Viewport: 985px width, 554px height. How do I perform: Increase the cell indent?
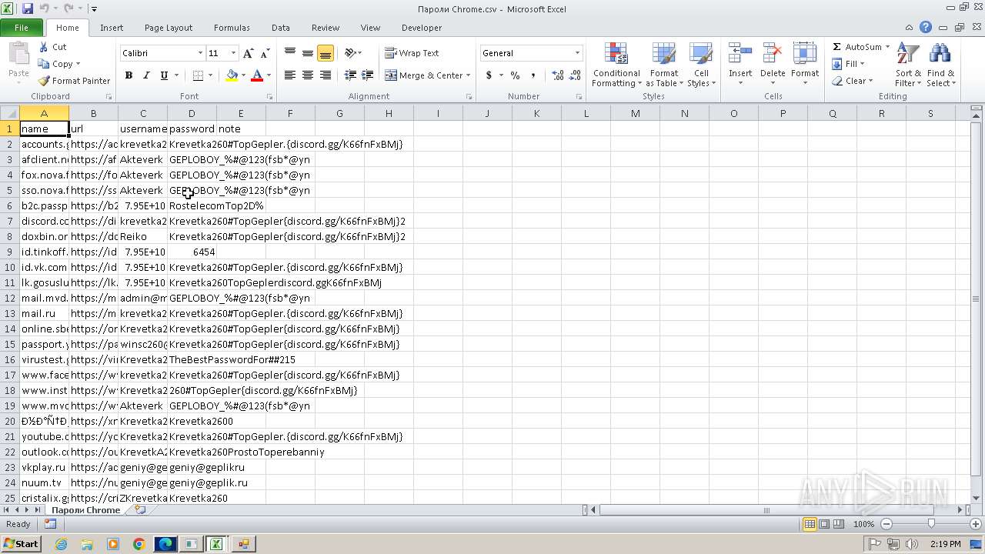368,75
